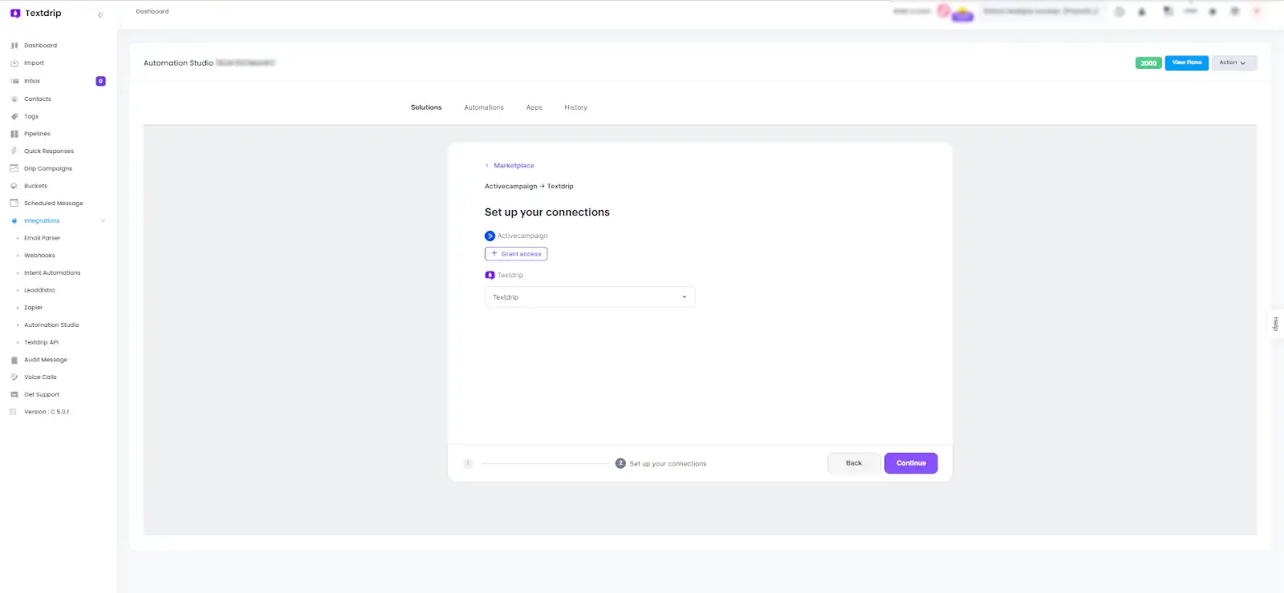
Task: Click the Quick Responses lightning icon
Action: coord(14,151)
